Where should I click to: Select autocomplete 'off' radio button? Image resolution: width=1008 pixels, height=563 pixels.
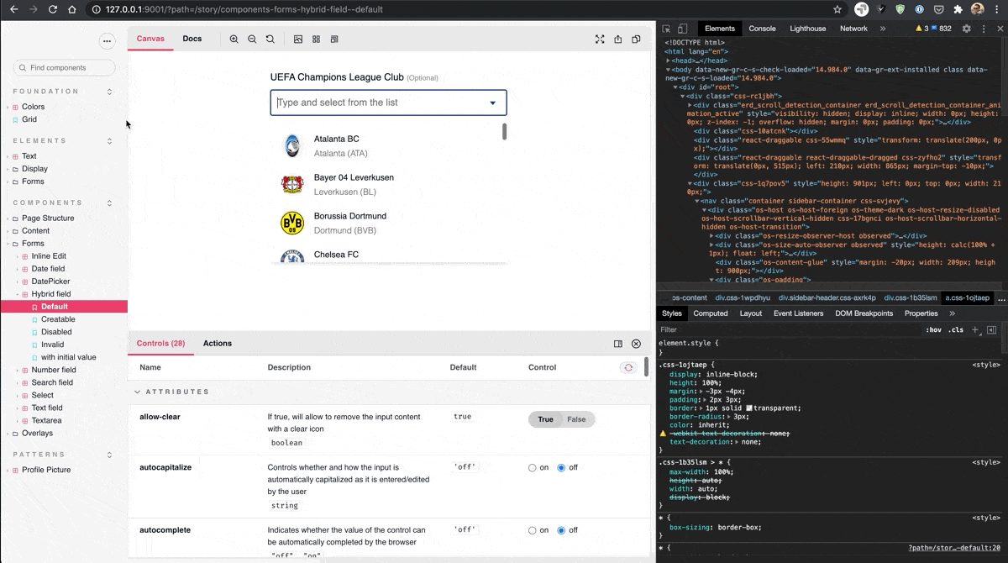click(x=562, y=530)
